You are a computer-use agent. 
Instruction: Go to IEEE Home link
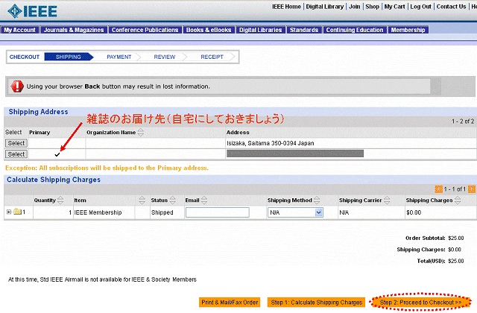pyautogui.click(x=286, y=7)
